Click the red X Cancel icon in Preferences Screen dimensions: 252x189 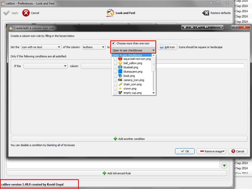pos(26,13)
